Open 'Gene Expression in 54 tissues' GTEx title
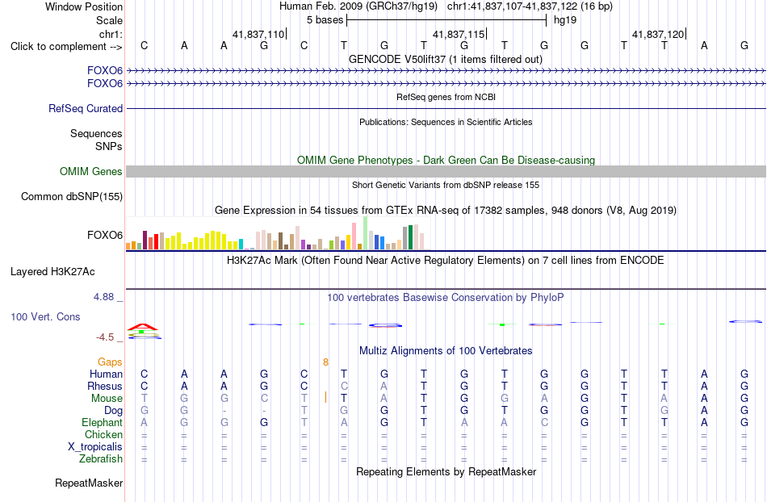This screenshot has height=502, width=767. [446, 210]
